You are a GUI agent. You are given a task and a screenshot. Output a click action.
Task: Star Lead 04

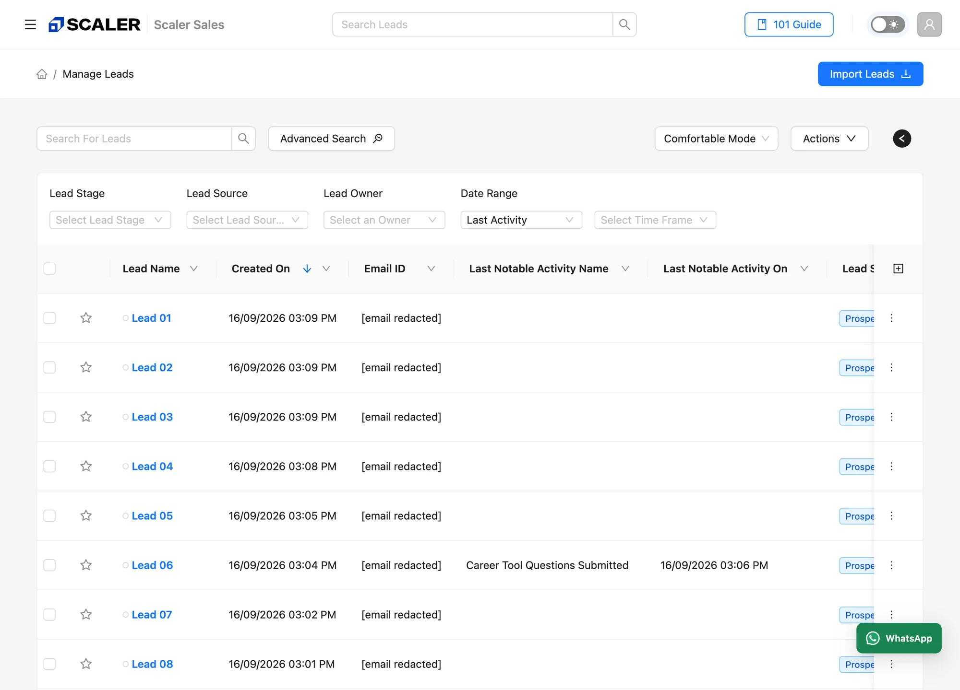tap(86, 466)
